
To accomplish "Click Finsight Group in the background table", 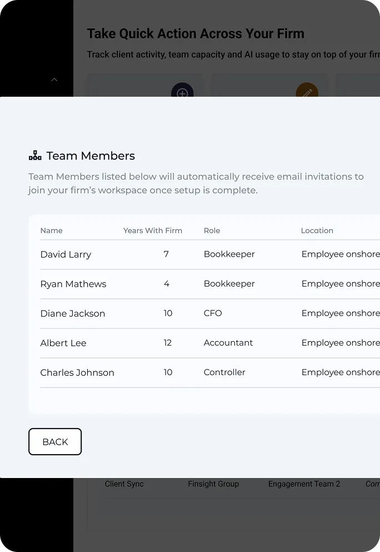I will click(x=213, y=484).
